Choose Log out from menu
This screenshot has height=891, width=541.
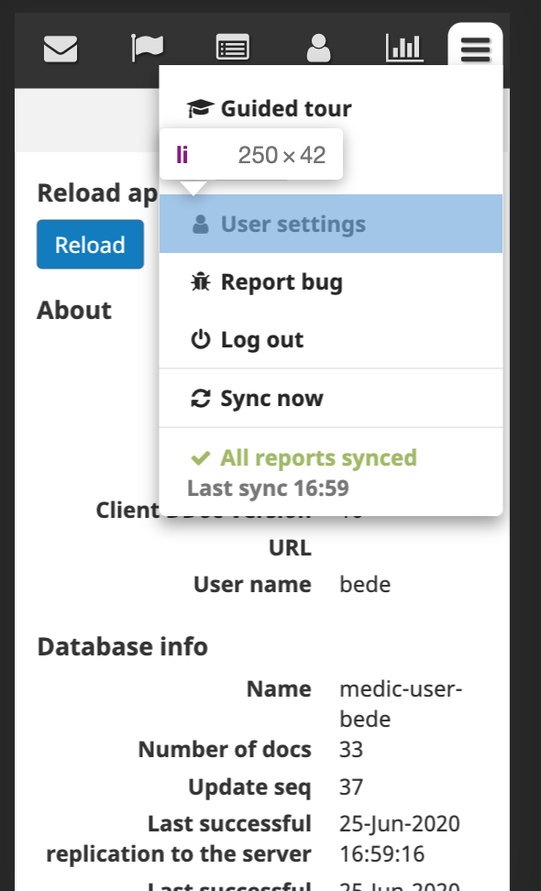click(x=331, y=340)
